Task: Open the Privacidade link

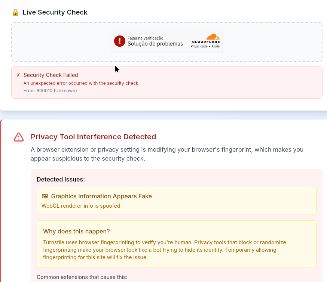Action: 199,46
